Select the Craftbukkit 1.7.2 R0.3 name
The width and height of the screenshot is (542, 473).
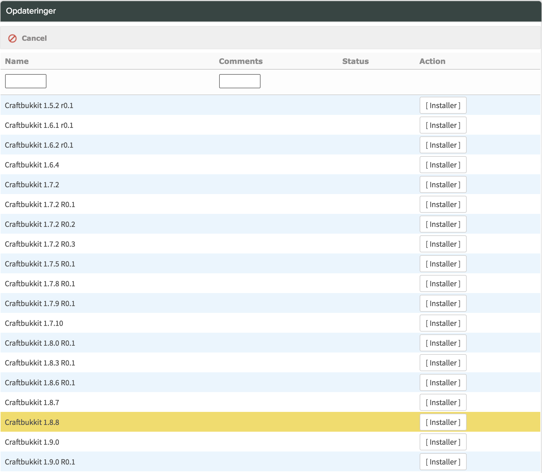[x=40, y=244]
